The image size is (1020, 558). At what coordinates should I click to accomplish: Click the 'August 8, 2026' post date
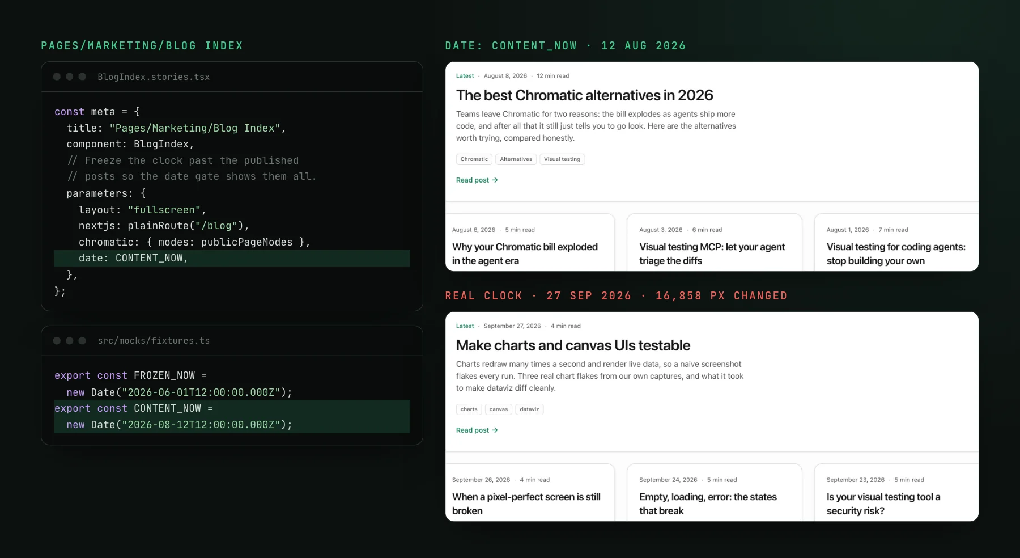pyautogui.click(x=505, y=76)
